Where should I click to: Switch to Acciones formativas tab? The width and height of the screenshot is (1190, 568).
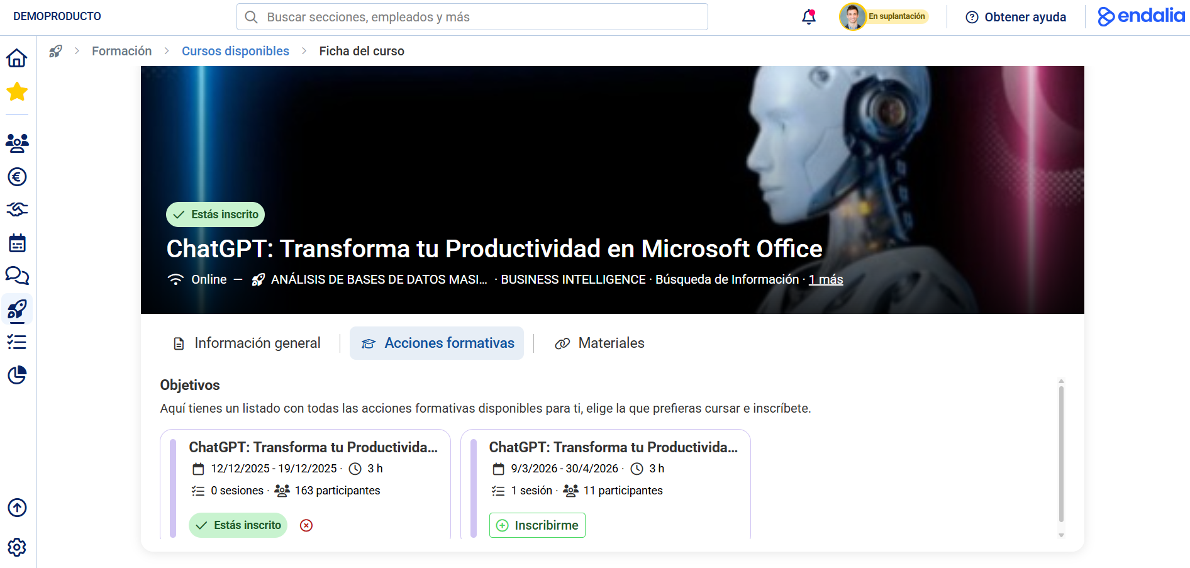point(437,343)
